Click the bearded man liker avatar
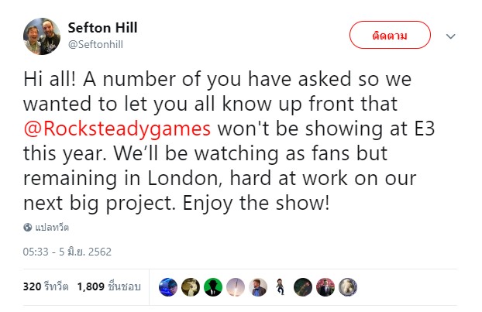The height and width of the screenshot is (312, 482). (259, 286)
